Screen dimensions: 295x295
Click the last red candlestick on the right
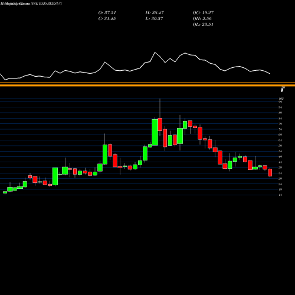pos(270,172)
